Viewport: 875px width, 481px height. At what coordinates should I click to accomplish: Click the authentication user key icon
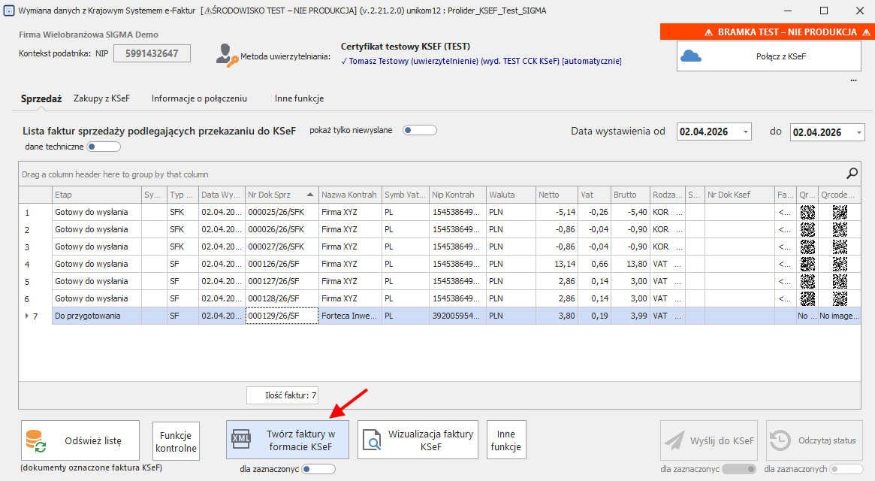225,54
